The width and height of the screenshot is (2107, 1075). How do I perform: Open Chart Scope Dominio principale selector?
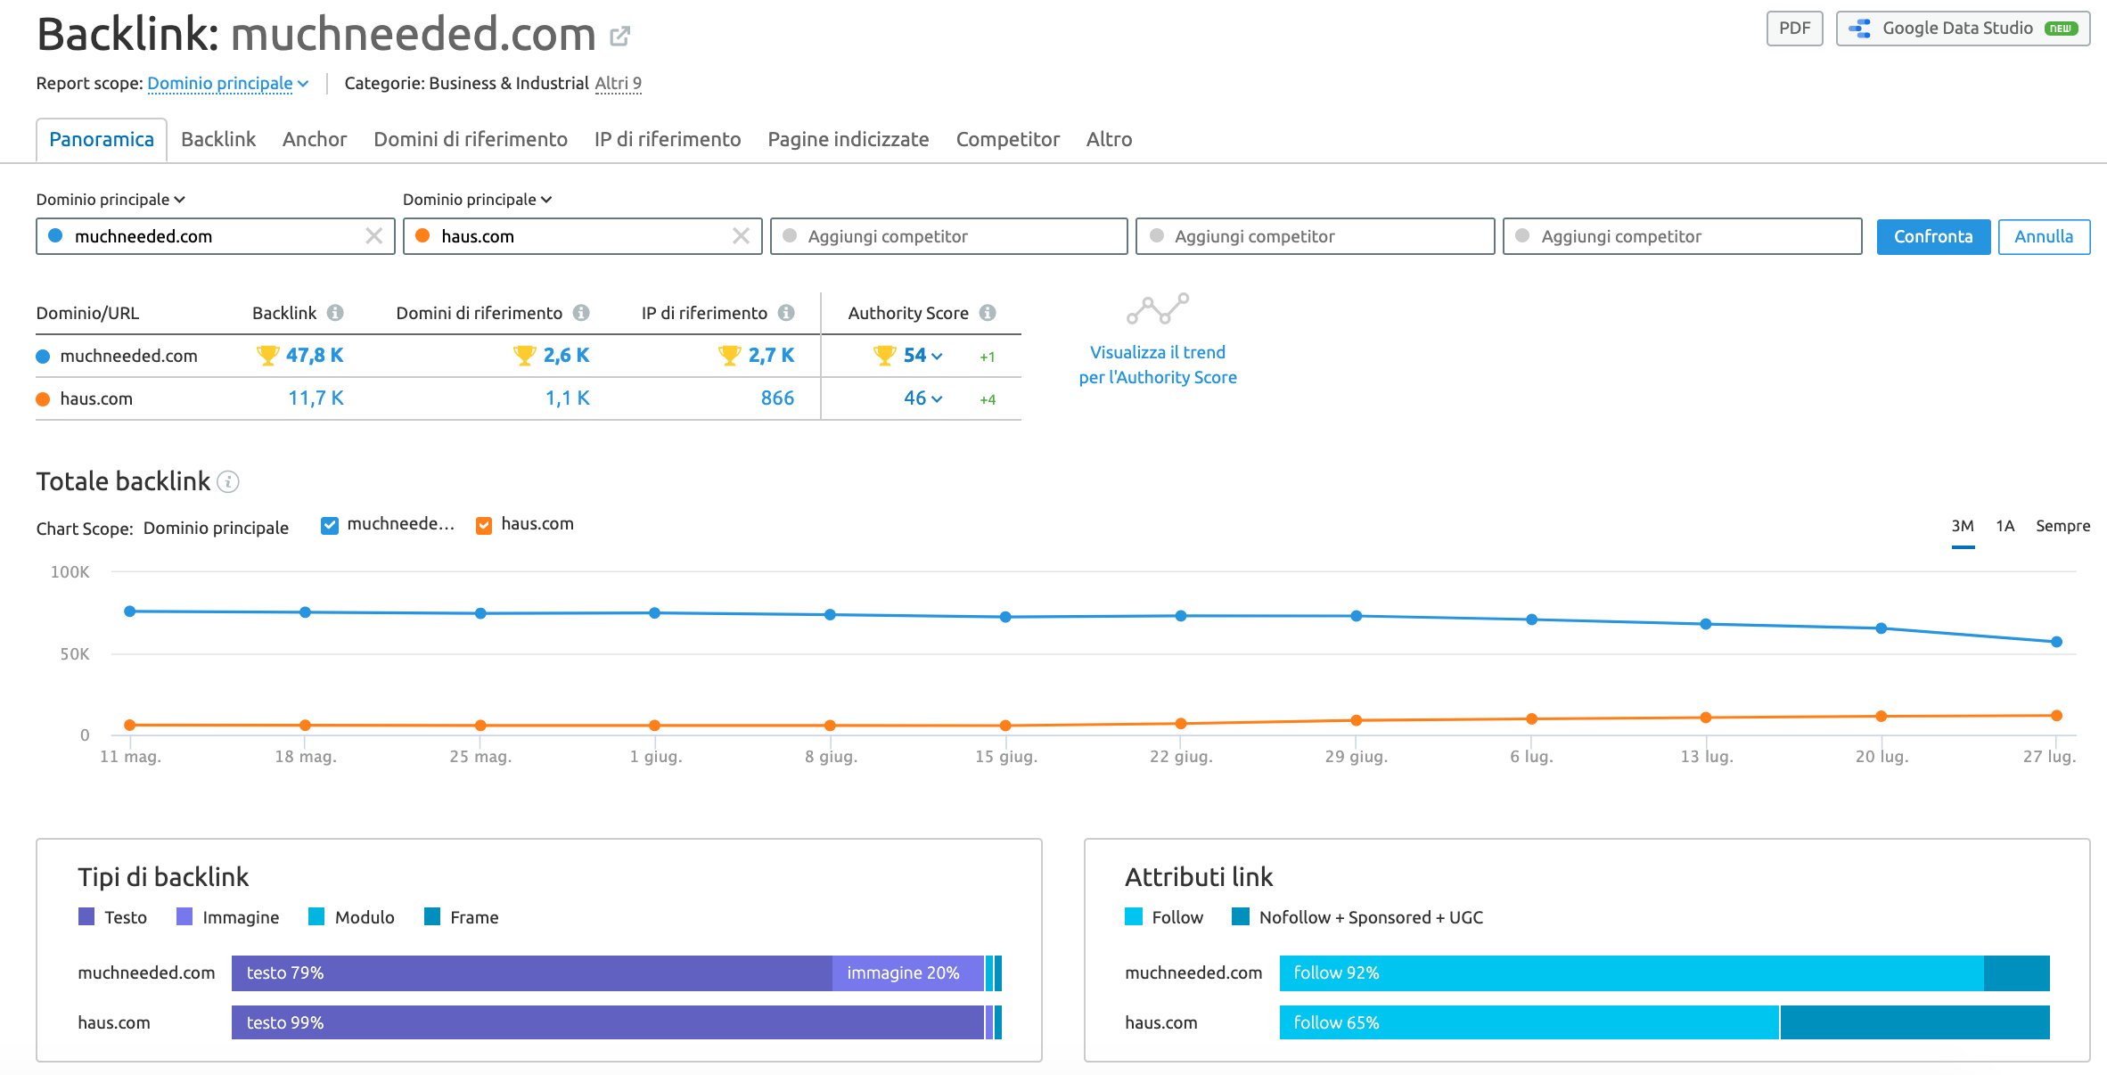click(x=216, y=528)
